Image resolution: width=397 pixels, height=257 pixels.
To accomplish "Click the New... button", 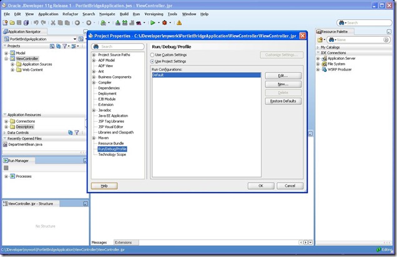I will tap(283, 84).
